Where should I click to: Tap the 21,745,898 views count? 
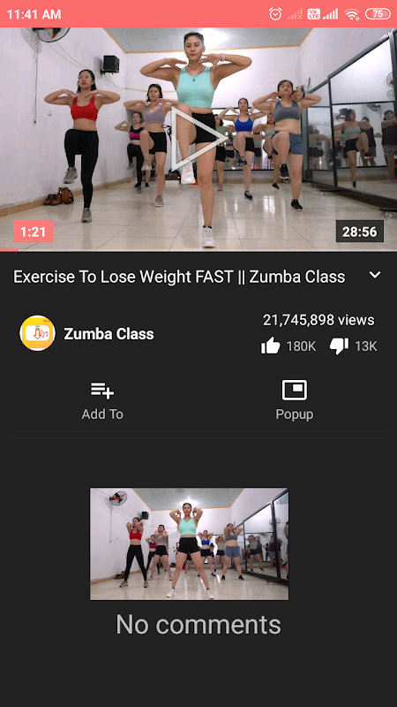click(318, 320)
